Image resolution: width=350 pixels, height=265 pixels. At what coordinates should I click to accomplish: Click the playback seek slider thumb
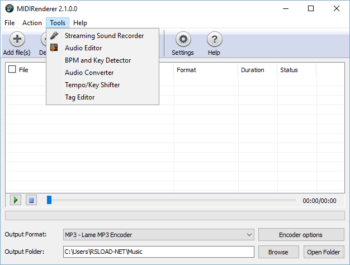pos(49,200)
